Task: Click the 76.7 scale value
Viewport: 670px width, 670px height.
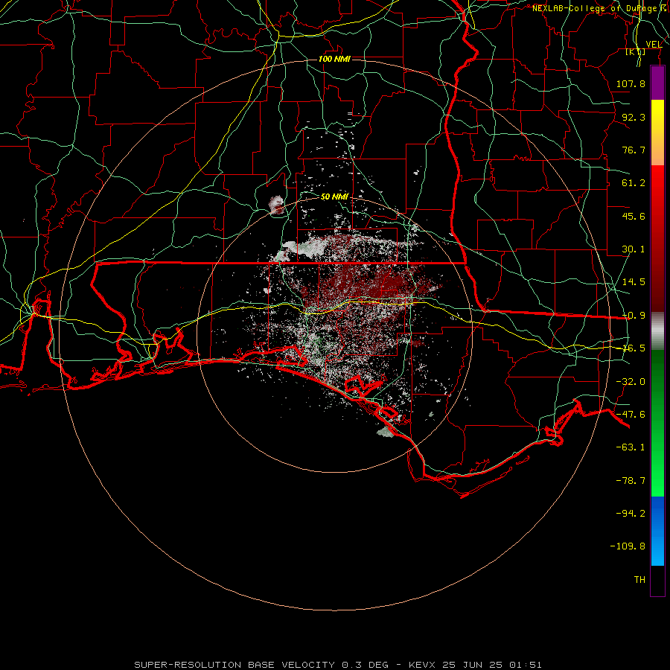Action: tap(634, 150)
